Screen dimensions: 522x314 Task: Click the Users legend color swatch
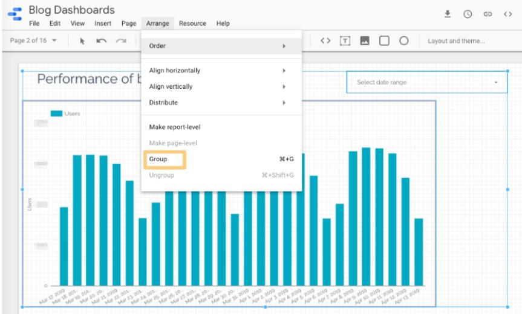pyautogui.click(x=56, y=114)
